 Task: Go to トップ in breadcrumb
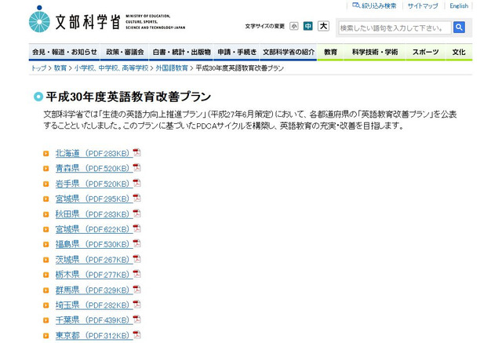click(38, 68)
